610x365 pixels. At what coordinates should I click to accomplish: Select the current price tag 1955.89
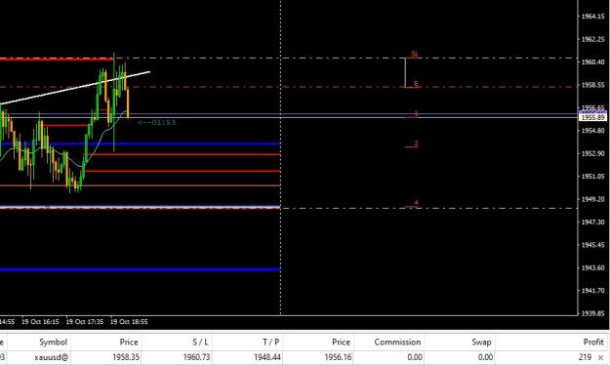pyautogui.click(x=592, y=117)
